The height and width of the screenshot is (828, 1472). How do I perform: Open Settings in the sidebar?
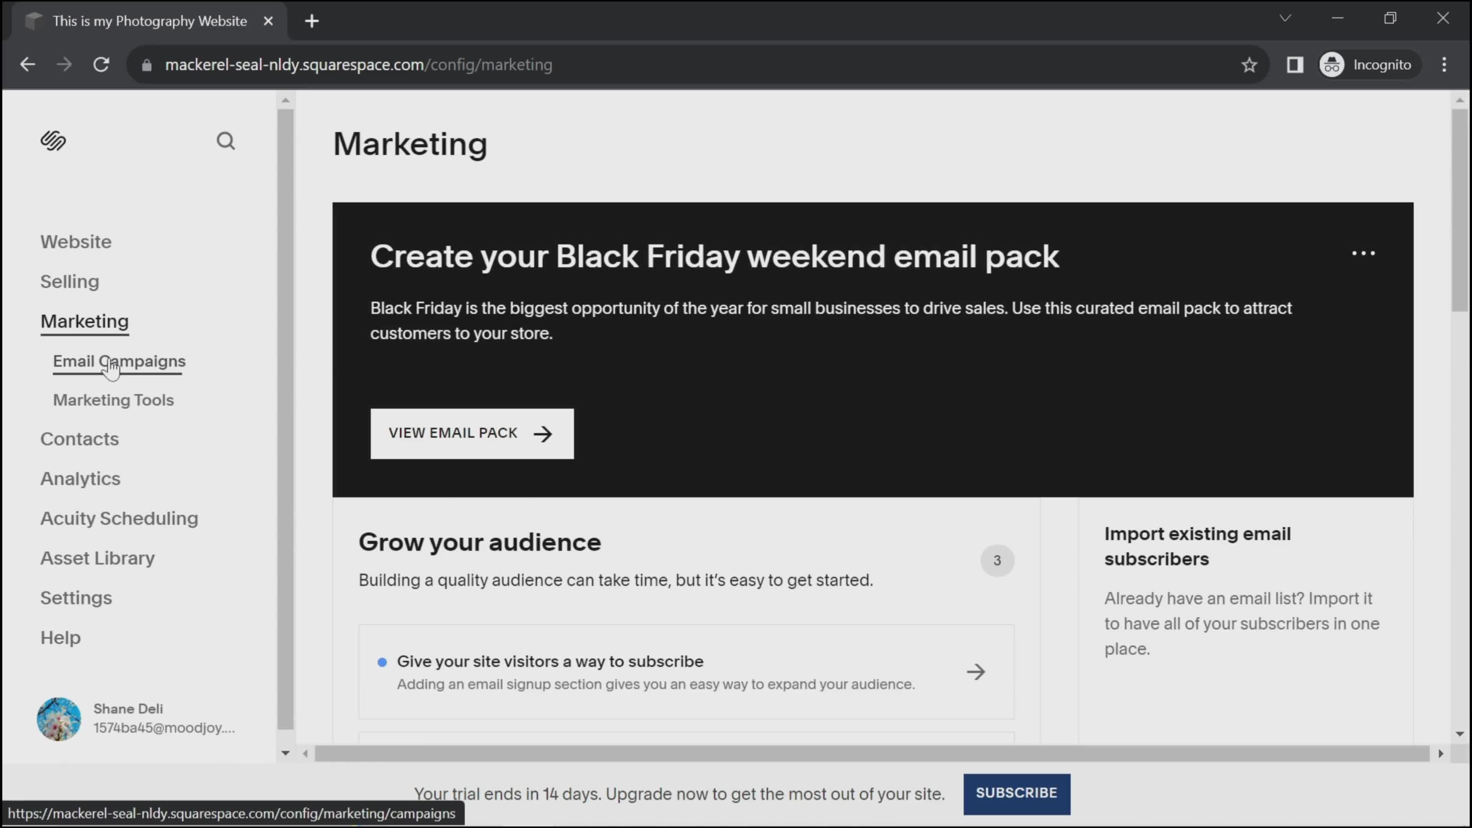(76, 598)
